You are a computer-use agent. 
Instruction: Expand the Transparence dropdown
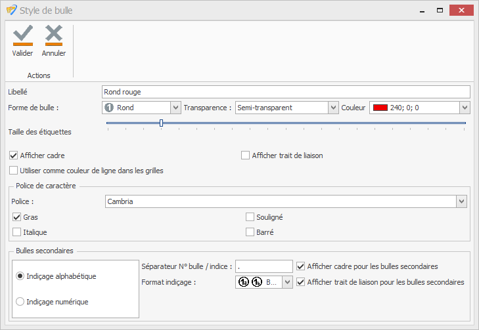coord(332,108)
